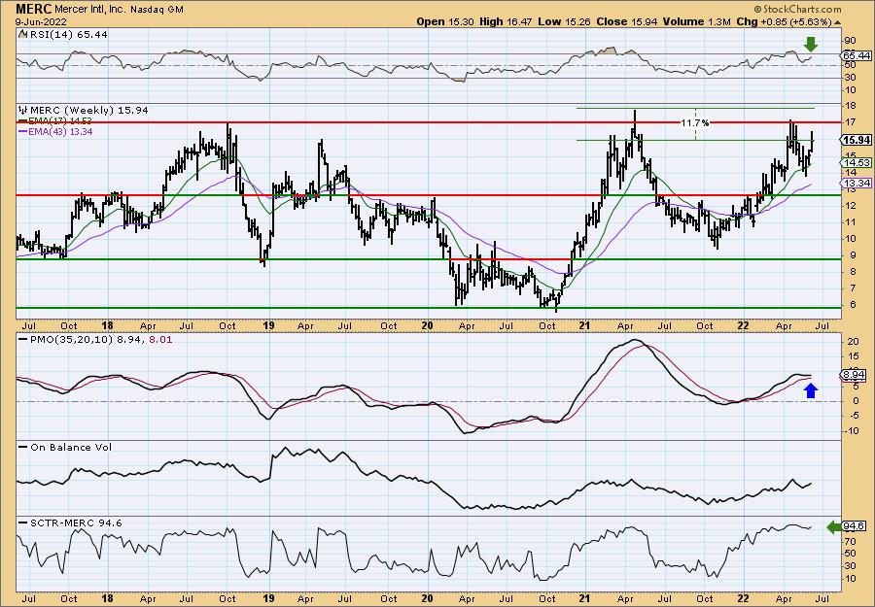Select the On Balance Vol panel label

click(x=69, y=447)
